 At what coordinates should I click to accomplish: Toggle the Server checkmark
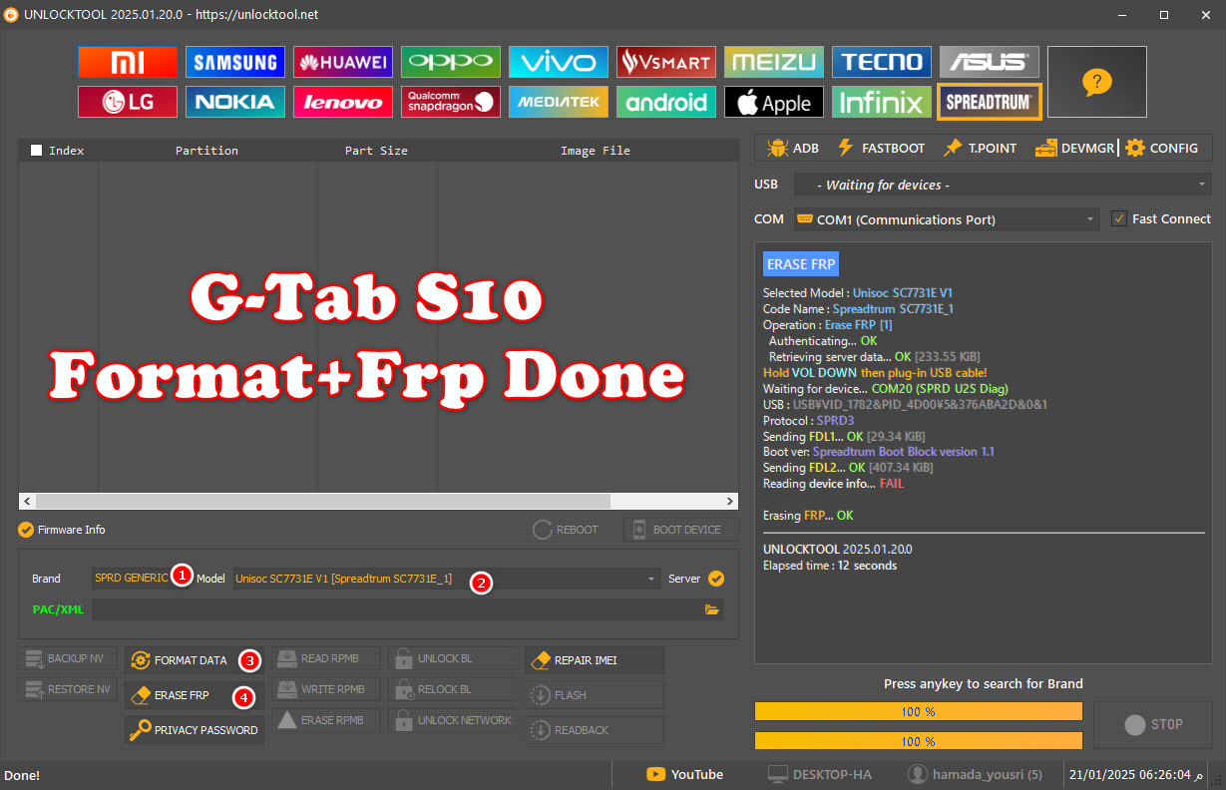(x=715, y=579)
